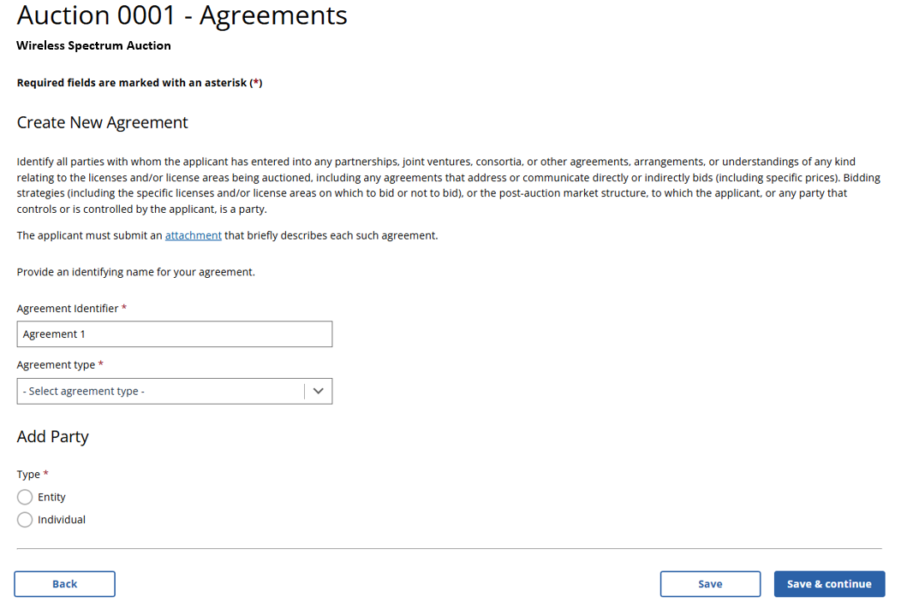The height and width of the screenshot is (608, 913).
Task: Click the Wireless Spectrum Auction subtitle
Action: click(93, 46)
